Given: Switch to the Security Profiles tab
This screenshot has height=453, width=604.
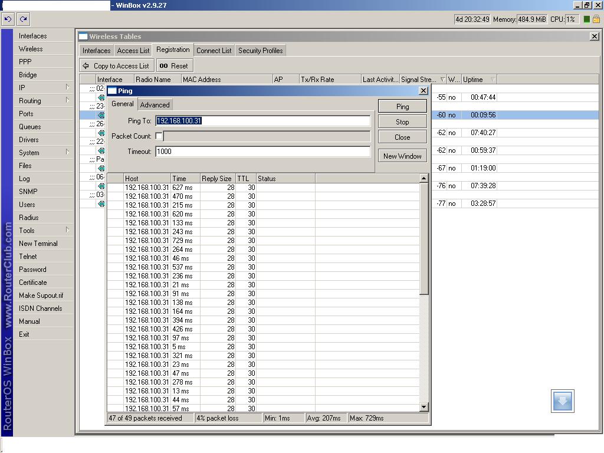Looking at the screenshot, I should click(x=260, y=51).
